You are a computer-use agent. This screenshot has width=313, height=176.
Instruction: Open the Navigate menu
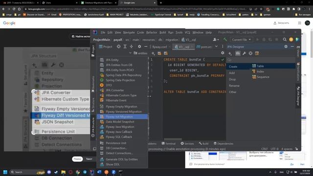pyautogui.click(x=129, y=33)
